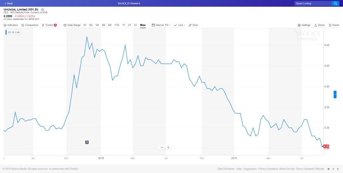This screenshot has height=173, width=343.
Task: Select the 1Y range tab
Action: (x=124, y=25)
